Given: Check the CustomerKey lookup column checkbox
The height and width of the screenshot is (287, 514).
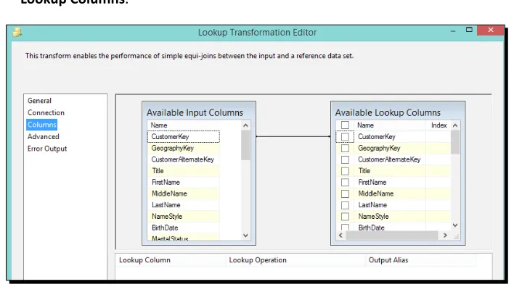Looking at the screenshot, I should pyautogui.click(x=345, y=137).
